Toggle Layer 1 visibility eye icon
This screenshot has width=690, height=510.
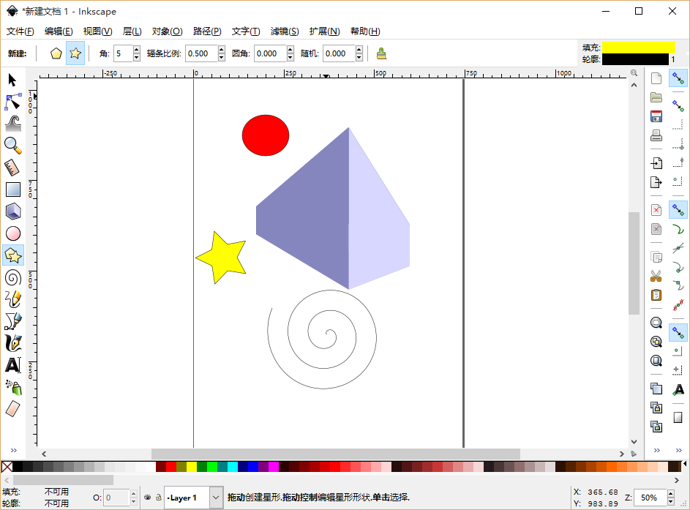point(147,498)
